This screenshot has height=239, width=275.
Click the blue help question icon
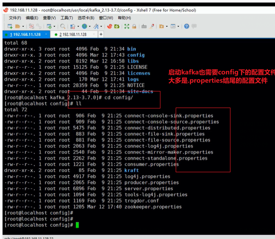(x=187, y=26)
